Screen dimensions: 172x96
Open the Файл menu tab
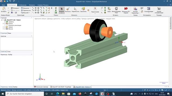pyautogui.click(x=3, y=5)
